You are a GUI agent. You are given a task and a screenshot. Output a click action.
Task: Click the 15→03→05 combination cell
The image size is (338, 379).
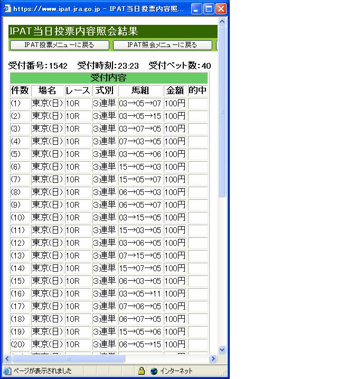click(140, 230)
